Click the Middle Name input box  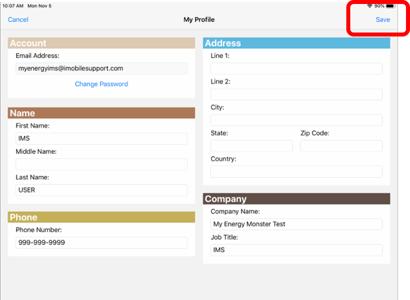[x=102, y=164]
